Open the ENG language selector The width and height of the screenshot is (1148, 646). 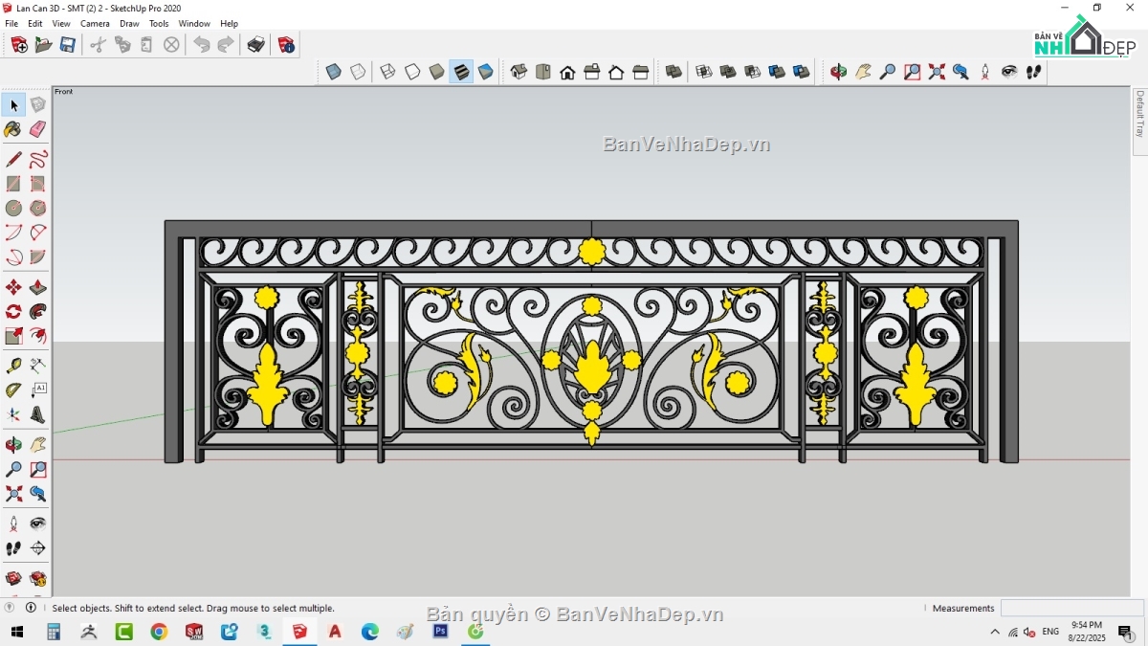point(1050,632)
